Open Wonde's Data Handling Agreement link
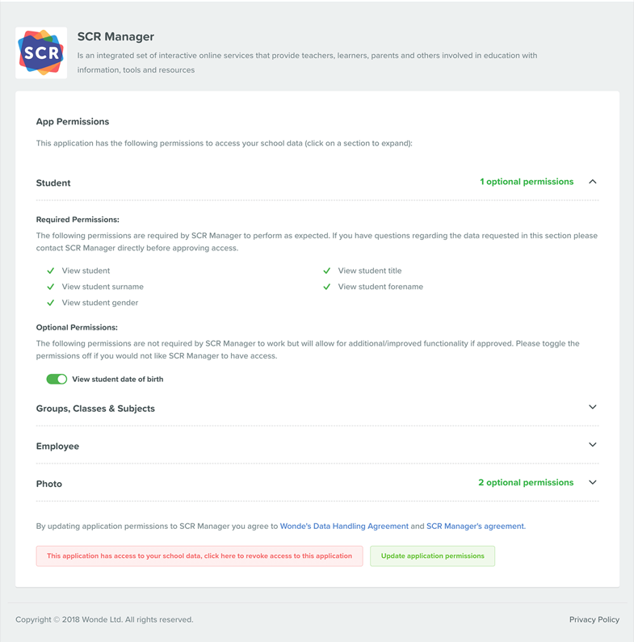The image size is (634, 642). (344, 527)
